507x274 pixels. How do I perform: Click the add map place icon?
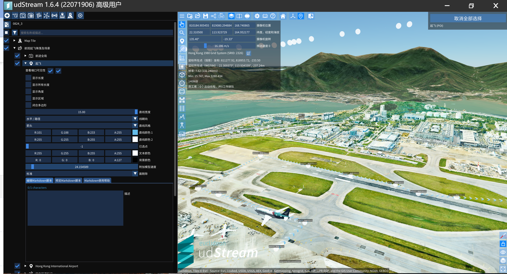pyautogui.click(x=70, y=15)
